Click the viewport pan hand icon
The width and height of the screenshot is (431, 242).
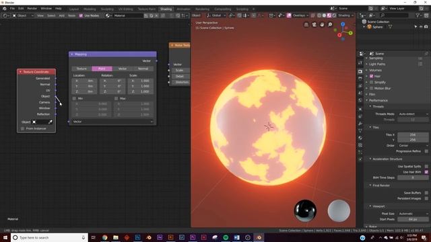tap(322, 25)
